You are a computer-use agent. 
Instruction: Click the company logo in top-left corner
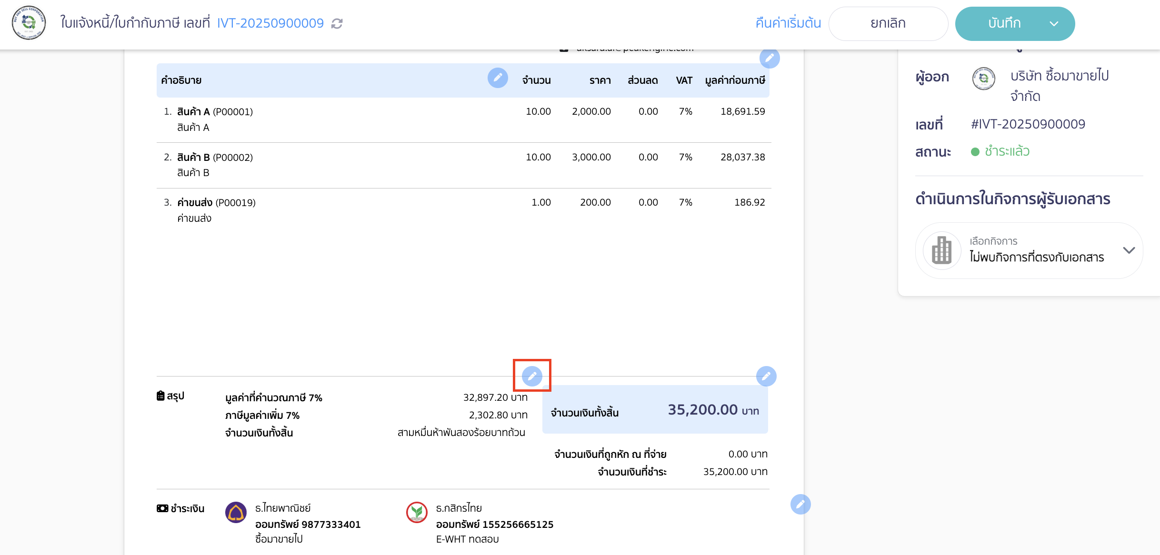(x=29, y=22)
